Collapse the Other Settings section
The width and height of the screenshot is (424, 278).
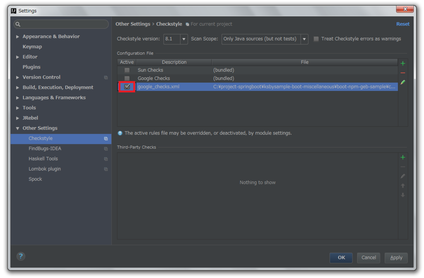[17, 128]
